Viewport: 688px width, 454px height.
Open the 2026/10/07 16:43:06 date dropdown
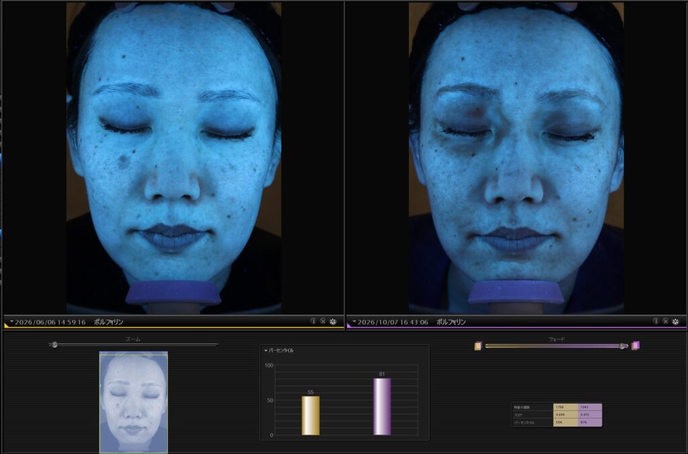(355, 322)
